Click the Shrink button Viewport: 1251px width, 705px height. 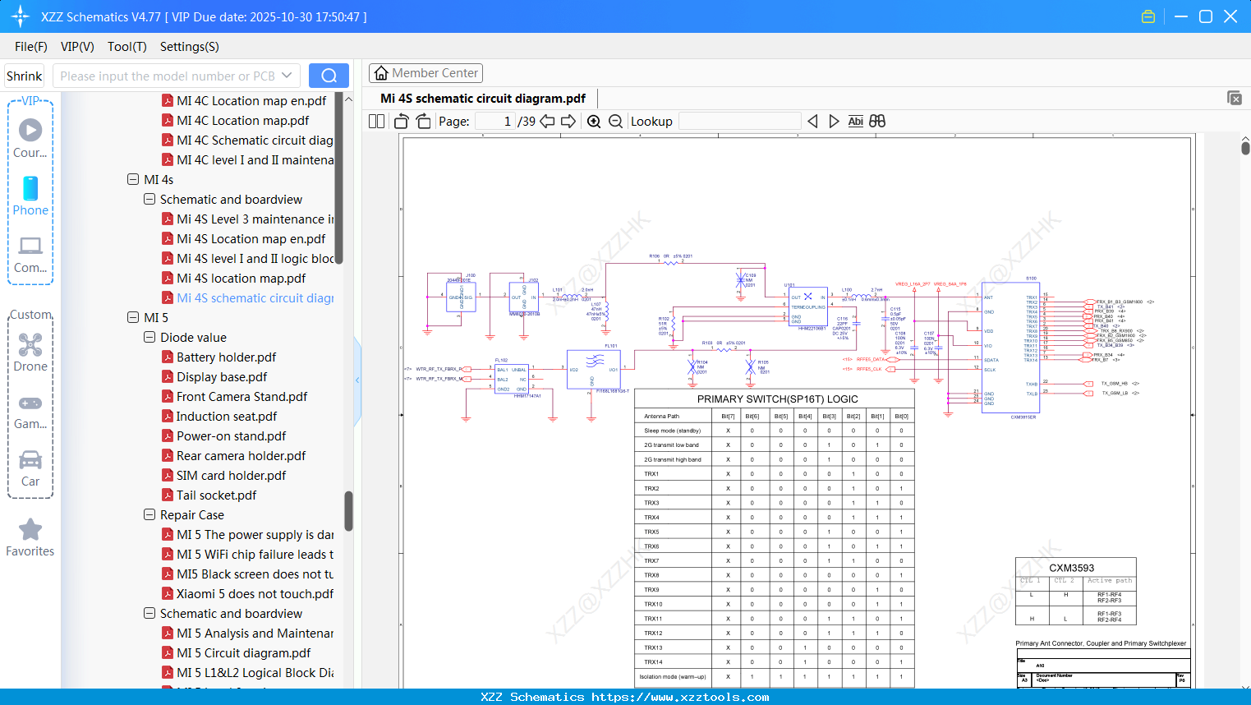click(24, 75)
